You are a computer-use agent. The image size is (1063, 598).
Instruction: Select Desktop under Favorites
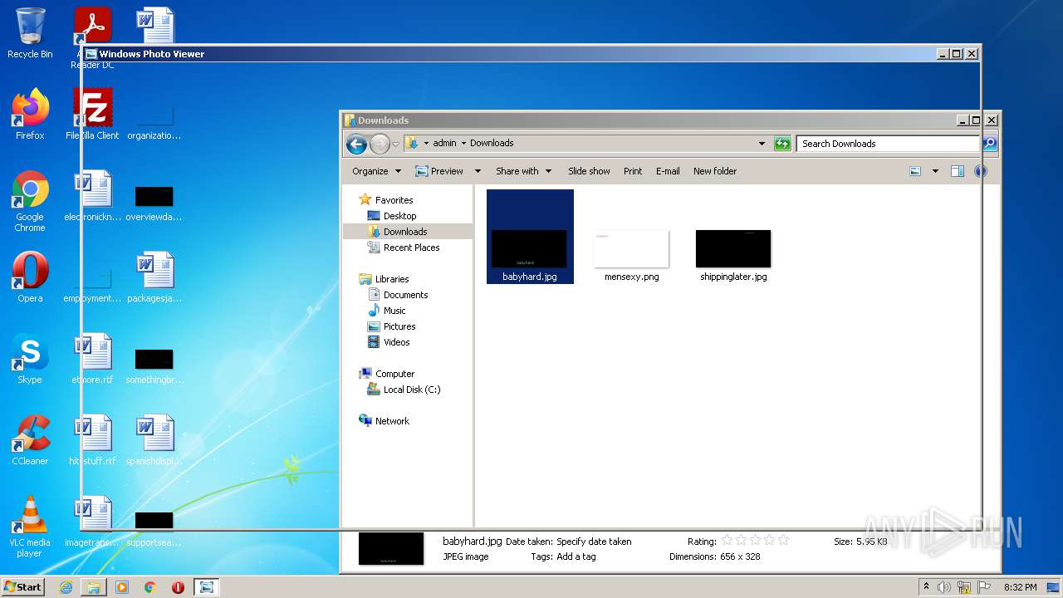point(399,216)
